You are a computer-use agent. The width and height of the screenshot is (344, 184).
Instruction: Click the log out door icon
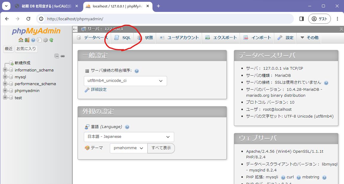27,40
